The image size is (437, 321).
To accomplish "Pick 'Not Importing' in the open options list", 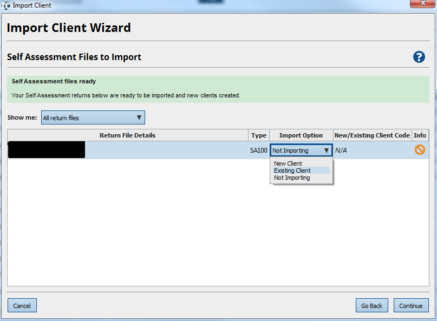I will [292, 178].
